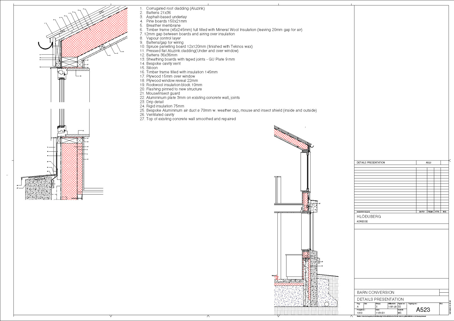Screen dimensions: 454x321
Task: Click red hatched insulation in eaves detail
Action: (x=94, y=35)
